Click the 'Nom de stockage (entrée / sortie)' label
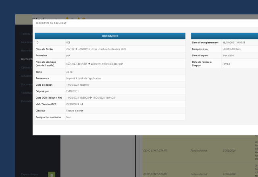 point(46,64)
